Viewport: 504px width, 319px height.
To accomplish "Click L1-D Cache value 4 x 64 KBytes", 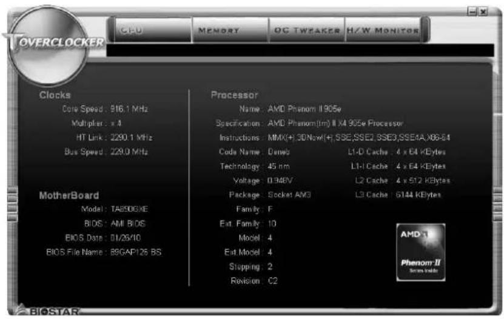I will point(421,152).
